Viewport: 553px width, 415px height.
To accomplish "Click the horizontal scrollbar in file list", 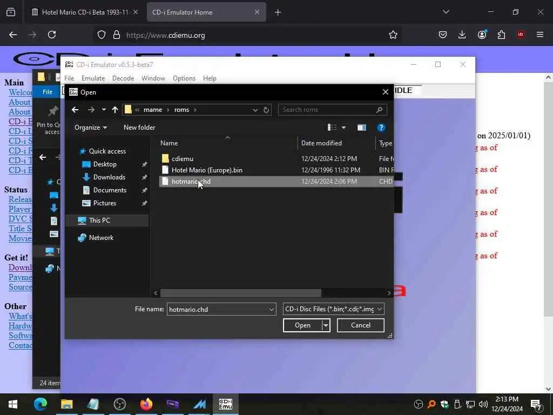I will [x=241, y=293].
